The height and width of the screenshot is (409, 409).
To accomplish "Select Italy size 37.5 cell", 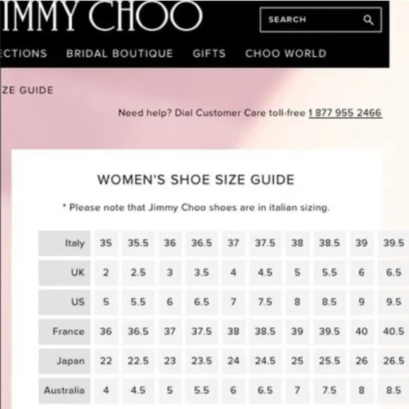I will (265, 243).
